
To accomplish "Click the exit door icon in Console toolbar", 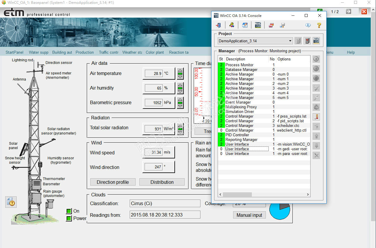I will tap(218, 25).
